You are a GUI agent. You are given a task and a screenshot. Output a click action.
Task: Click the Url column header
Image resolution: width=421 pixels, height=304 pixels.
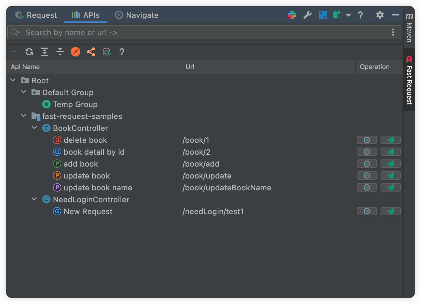click(x=268, y=67)
